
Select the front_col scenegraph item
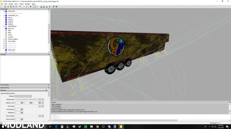(11, 28)
